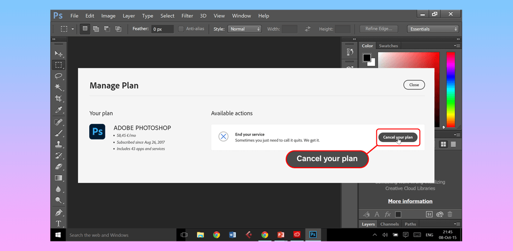513x251 pixels.
Task: Switch to the Swatches tab
Action: click(388, 46)
